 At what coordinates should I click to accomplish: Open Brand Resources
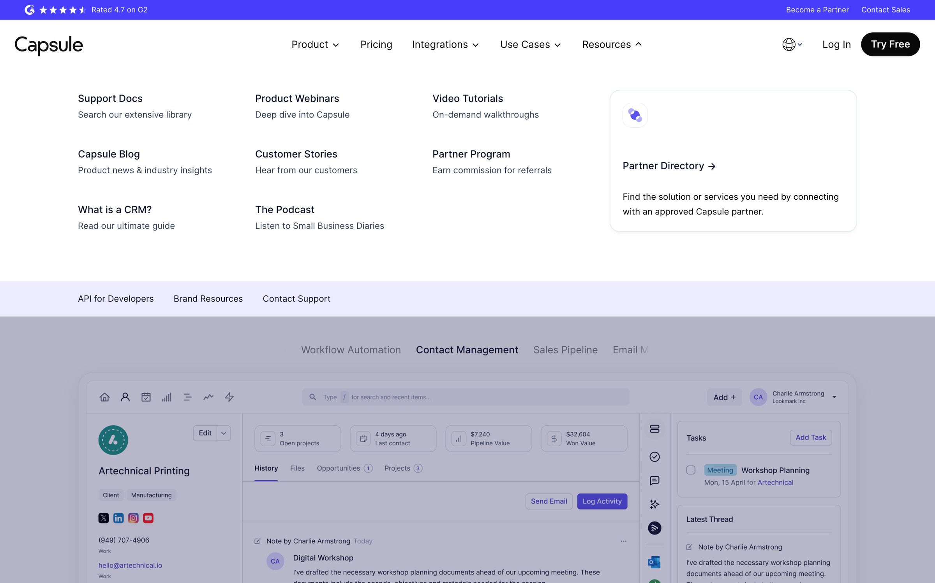(208, 299)
